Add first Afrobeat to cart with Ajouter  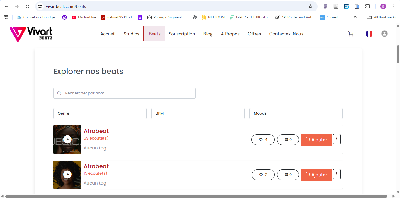316,140
